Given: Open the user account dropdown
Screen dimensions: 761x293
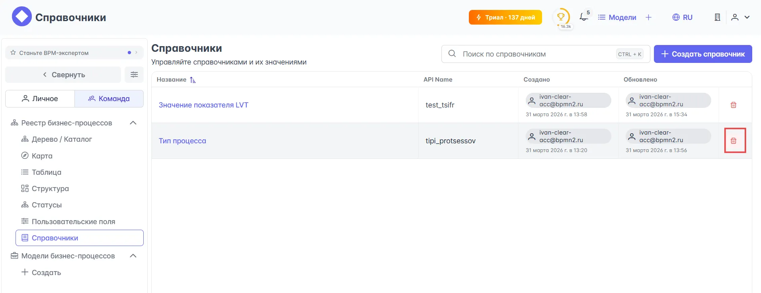Looking at the screenshot, I should click(740, 17).
